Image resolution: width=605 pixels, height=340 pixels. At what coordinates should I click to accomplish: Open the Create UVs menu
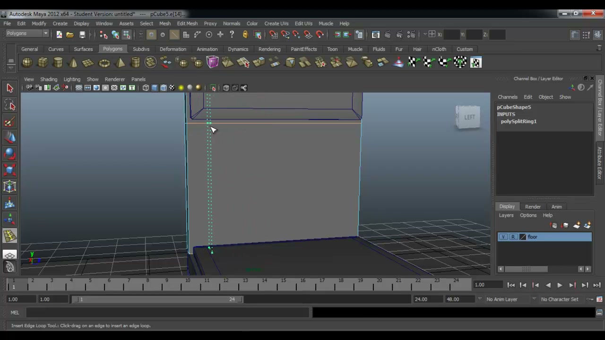(x=277, y=24)
